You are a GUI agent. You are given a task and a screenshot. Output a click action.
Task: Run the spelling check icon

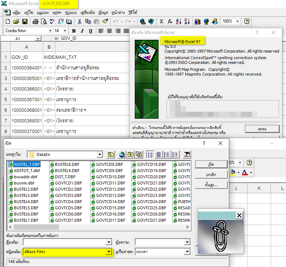[52, 22]
